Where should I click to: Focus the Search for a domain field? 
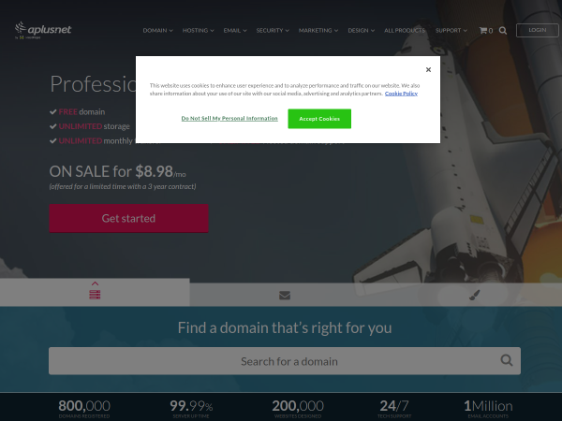(285, 361)
